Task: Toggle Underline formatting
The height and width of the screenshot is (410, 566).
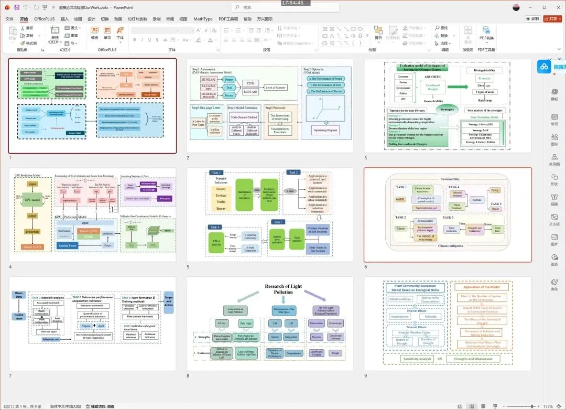Action: [x=149, y=40]
